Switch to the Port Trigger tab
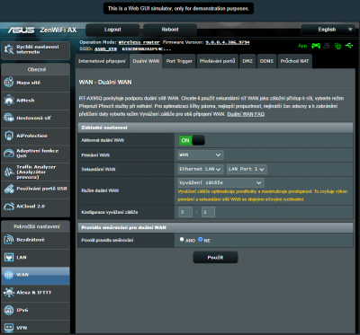 click(x=179, y=61)
